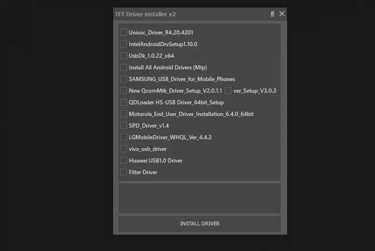Close the TFT Driver installer window
This screenshot has width=375, height=251.
coord(282,14)
